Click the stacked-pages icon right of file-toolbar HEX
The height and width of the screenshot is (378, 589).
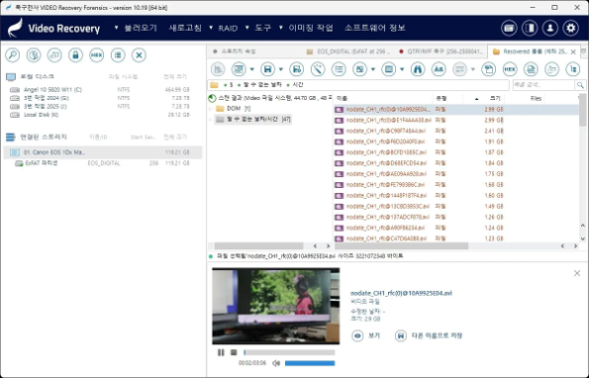click(x=531, y=69)
